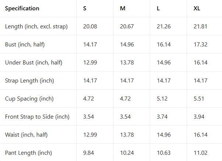Select the Under Bust (inch, half) label
The width and height of the screenshot is (222, 161).
pos(34,63)
